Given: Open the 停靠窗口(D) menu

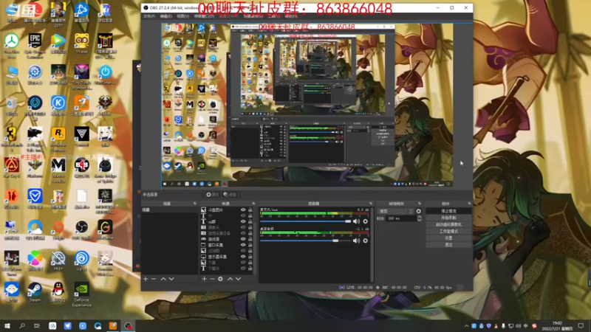Looking at the screenshot, I should pyautogui.click(x=204, y=16).
